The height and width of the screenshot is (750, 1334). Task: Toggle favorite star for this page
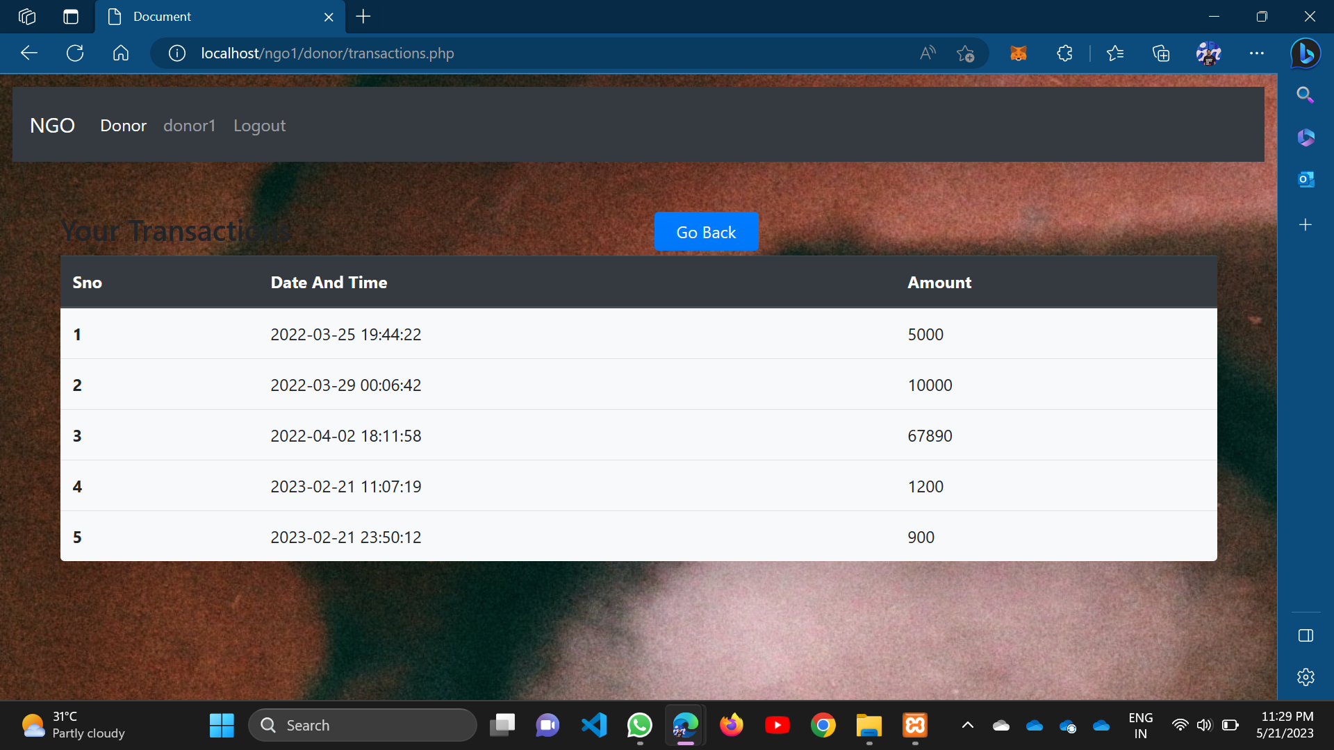click(x=966, y=53)
